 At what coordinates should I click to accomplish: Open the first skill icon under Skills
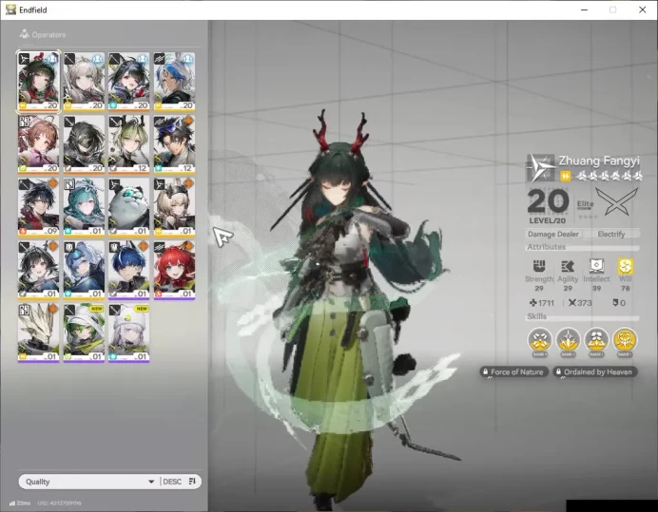point(540,340)
